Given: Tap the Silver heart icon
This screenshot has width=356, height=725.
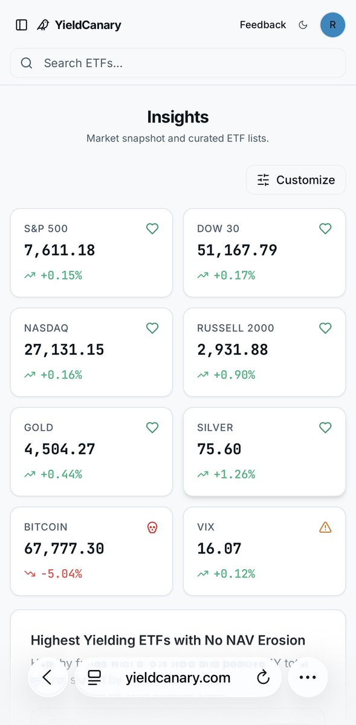Looking at the screenshot, I should pos(325,428).
